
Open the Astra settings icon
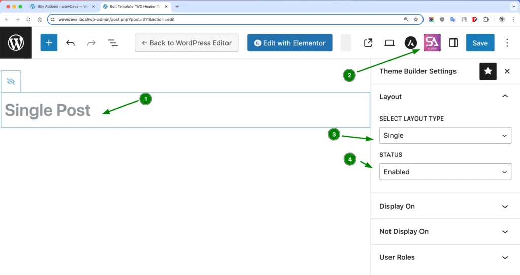tap(410, 43)
